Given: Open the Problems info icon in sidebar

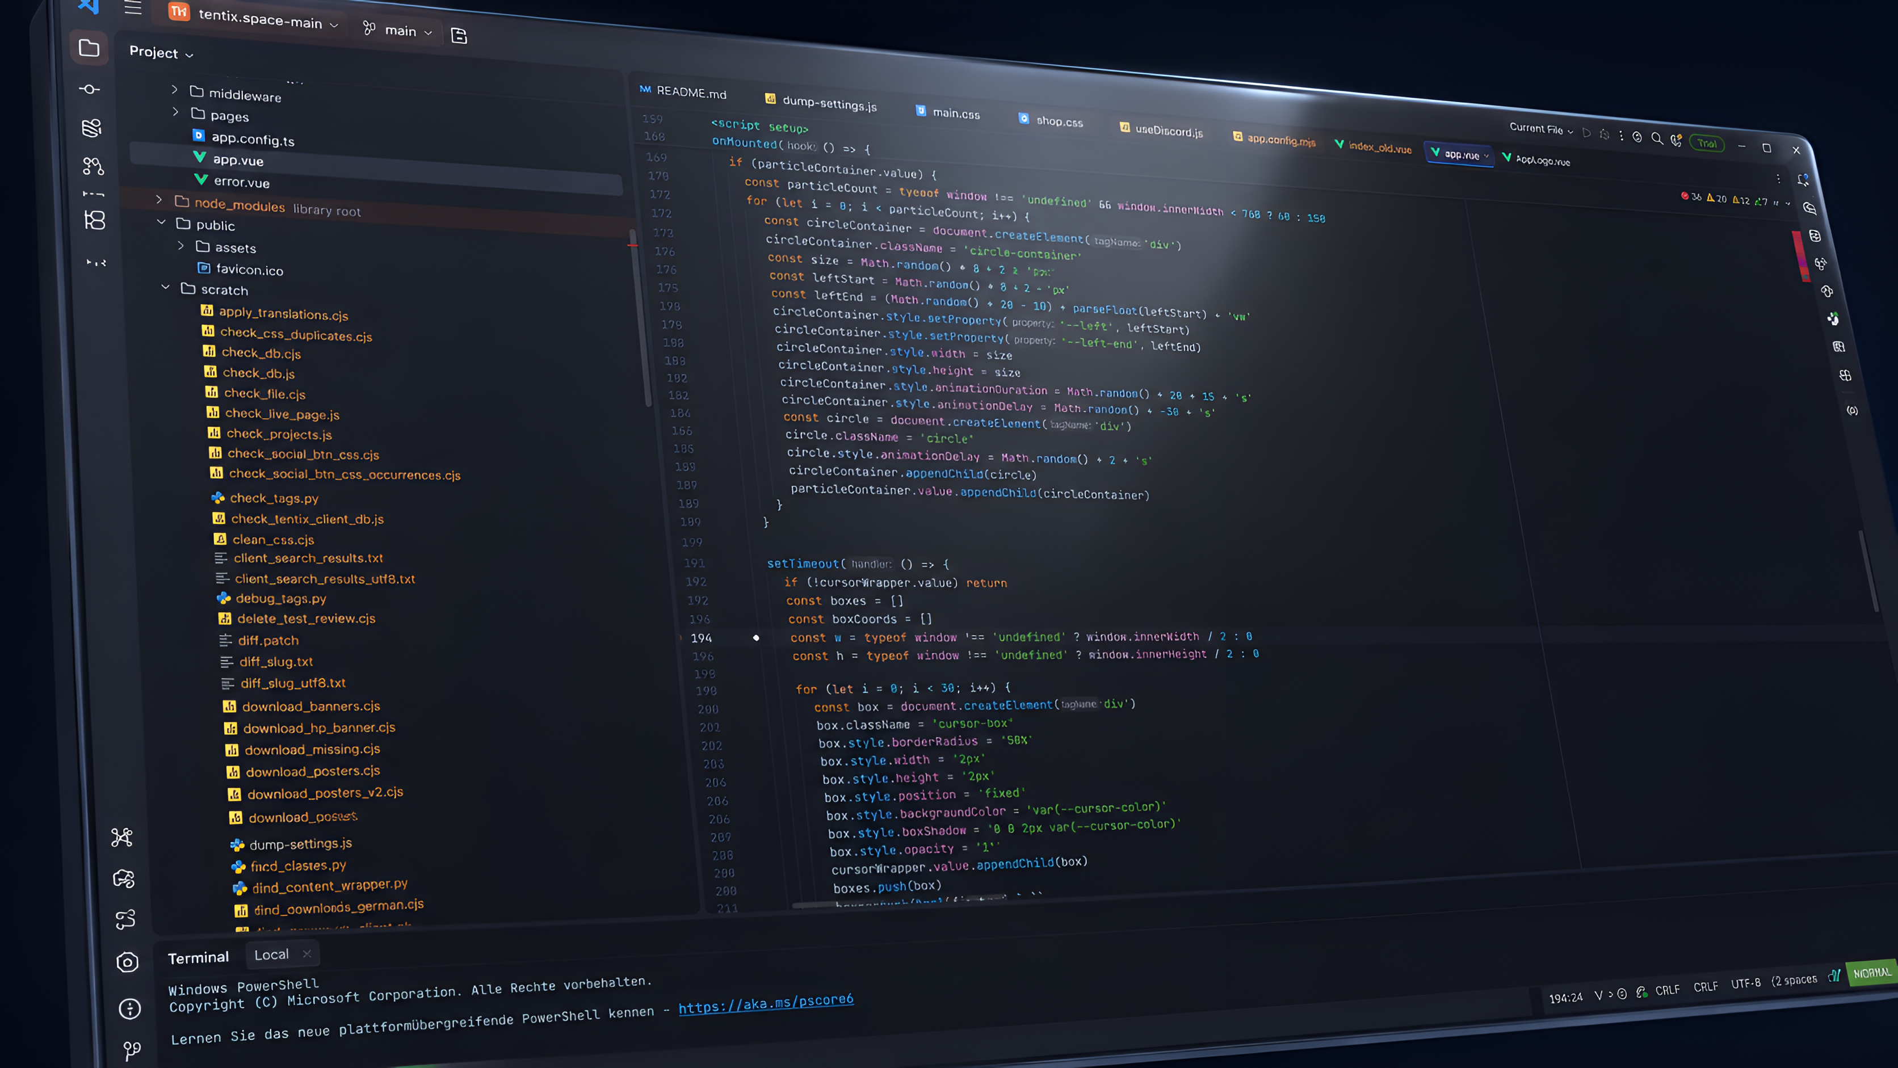Looking at the screenshot, I should point(129,1008).
